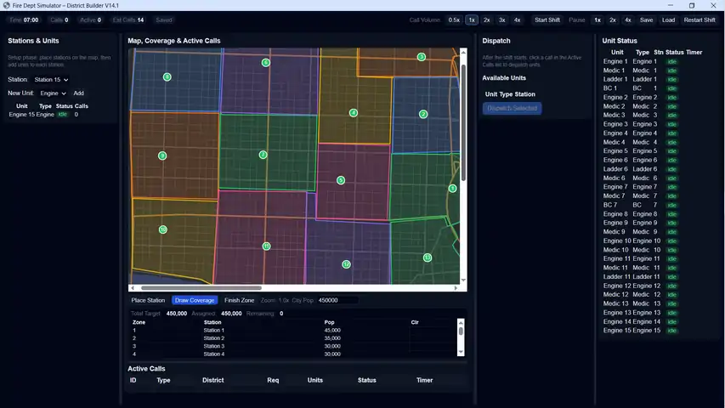
Task: Click station marker 5 in the pink zone
Action: click(341, 180)
